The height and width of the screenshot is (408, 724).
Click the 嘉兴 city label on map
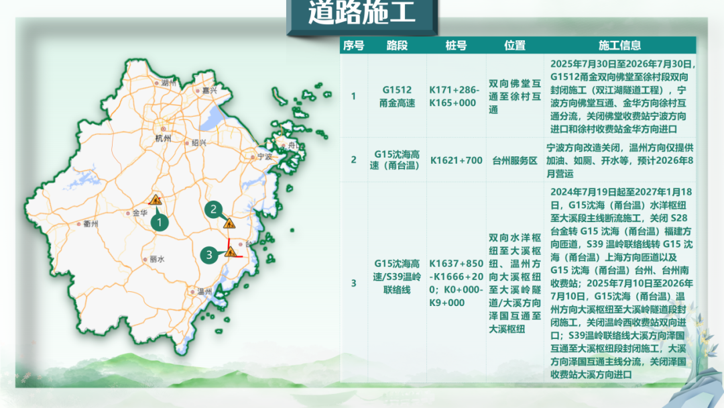[209, 91]
